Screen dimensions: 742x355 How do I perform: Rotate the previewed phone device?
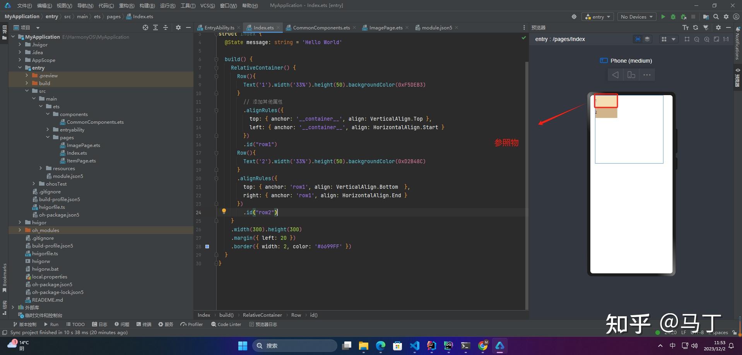[631, 75]
